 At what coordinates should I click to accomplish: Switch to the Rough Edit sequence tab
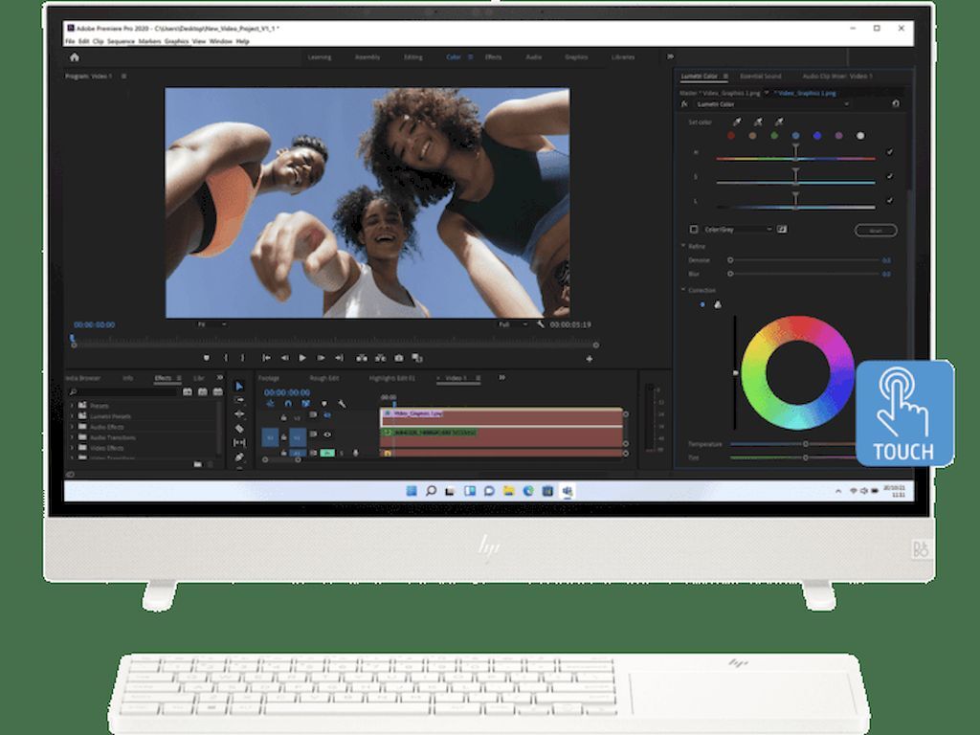[x=324, y=378]
